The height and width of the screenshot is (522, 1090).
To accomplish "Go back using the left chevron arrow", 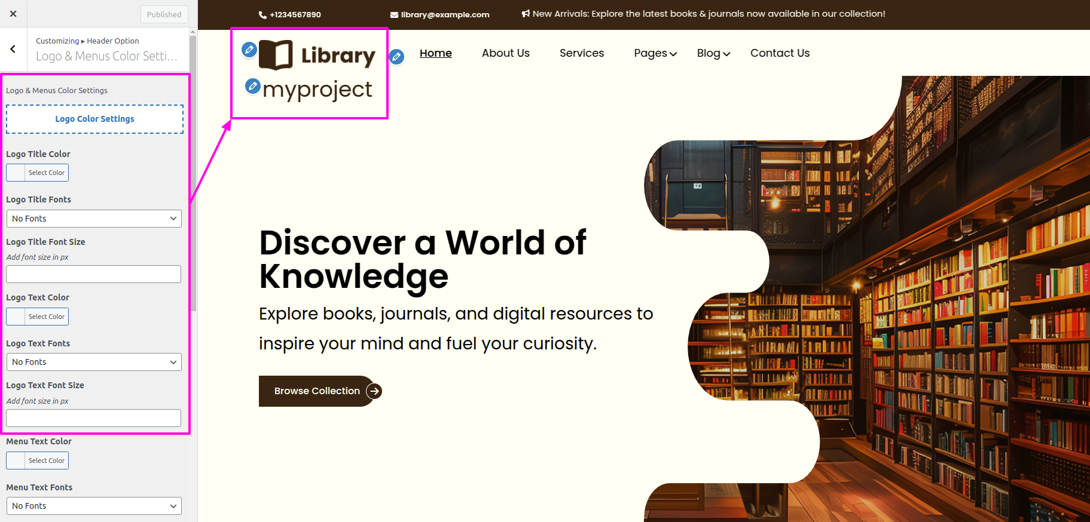I will pyautogui.click(x=13, y=50).
